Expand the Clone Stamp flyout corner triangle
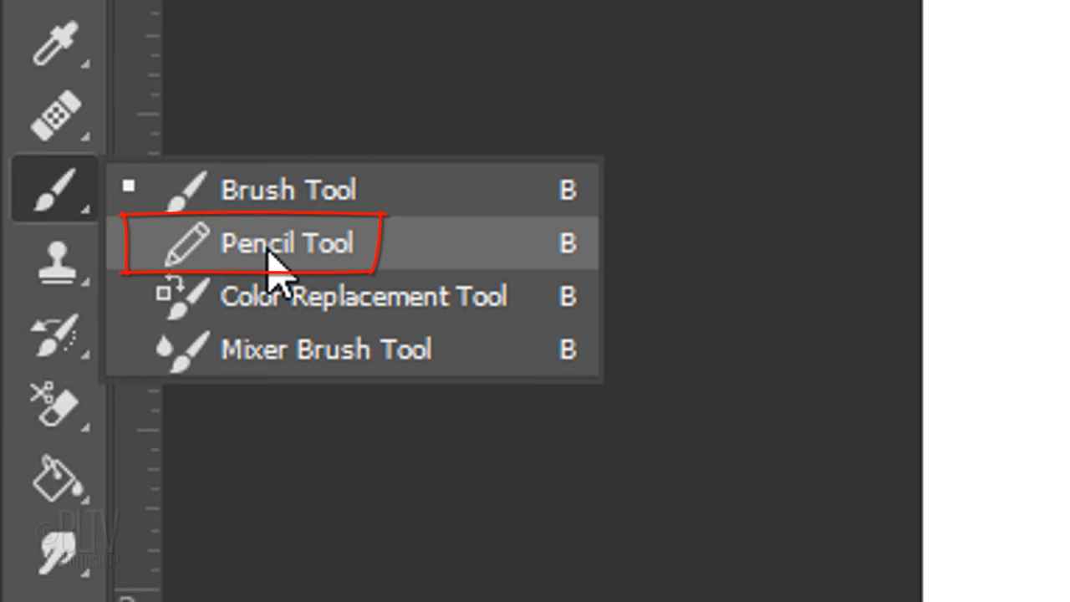This screenshot has height=602, width=1070. [x=85, y=283]
